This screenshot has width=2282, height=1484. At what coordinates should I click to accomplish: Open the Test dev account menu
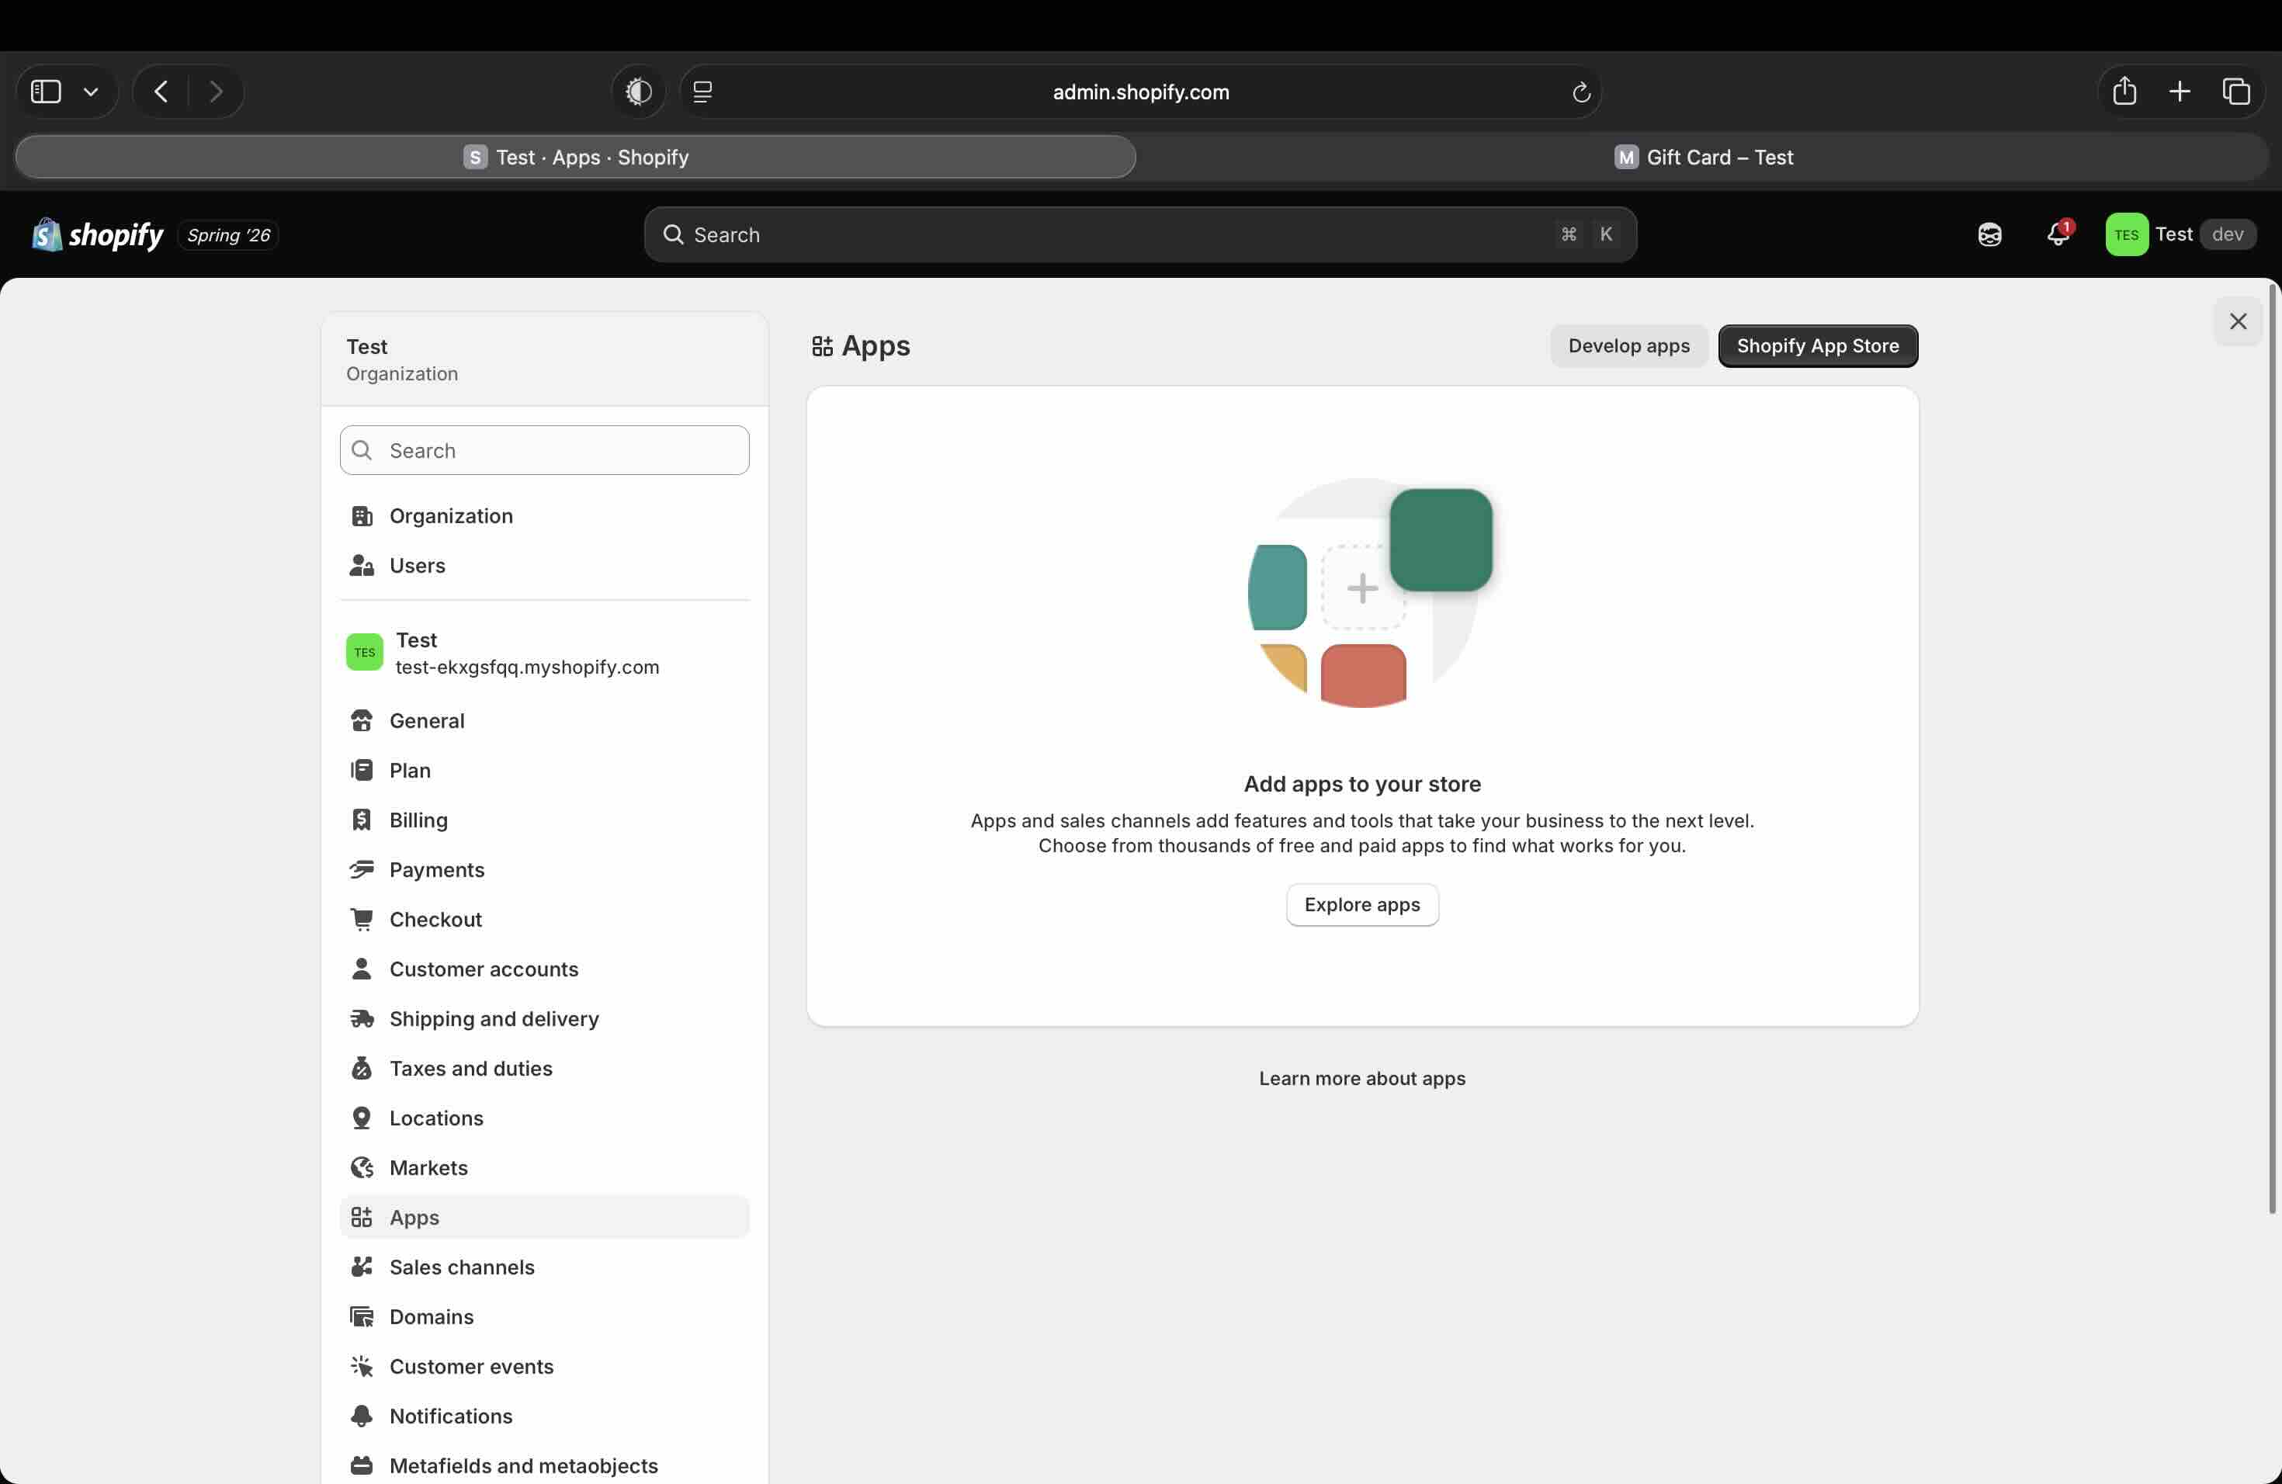point(2180,235)
